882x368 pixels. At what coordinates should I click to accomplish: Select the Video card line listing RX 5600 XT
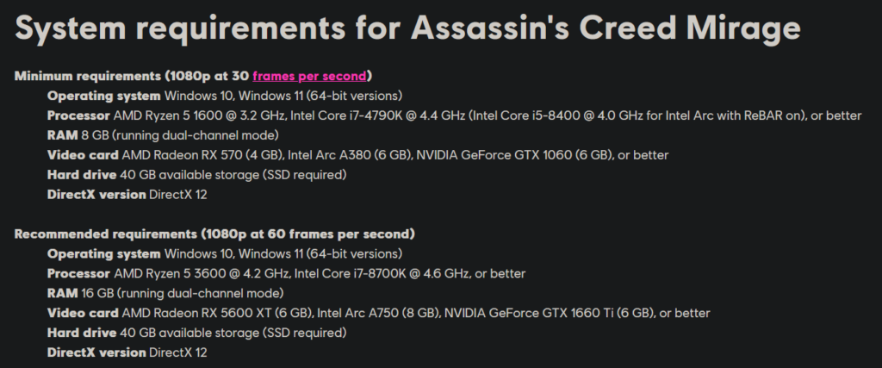(x=379, y=313)
